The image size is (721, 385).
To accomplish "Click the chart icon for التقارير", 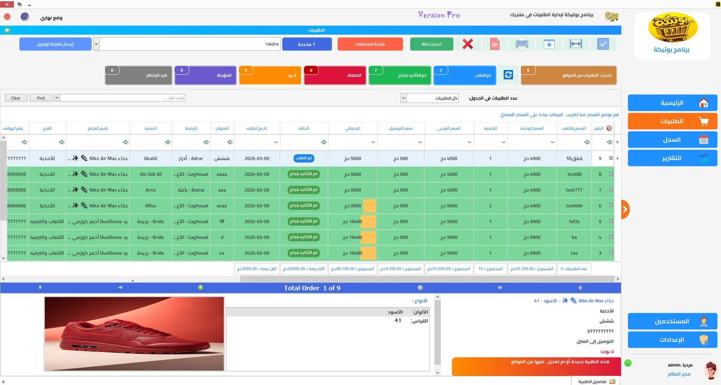I will click(703, 158).
